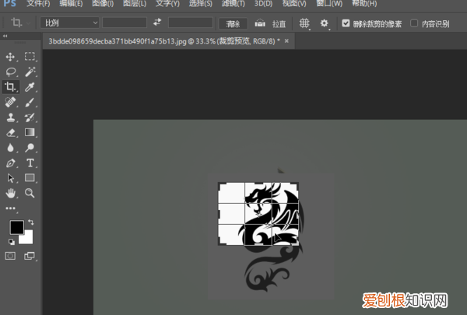Toggle 删除裁剪的像素 checkbox
This screenshot has width=467, height=315.
346,23
